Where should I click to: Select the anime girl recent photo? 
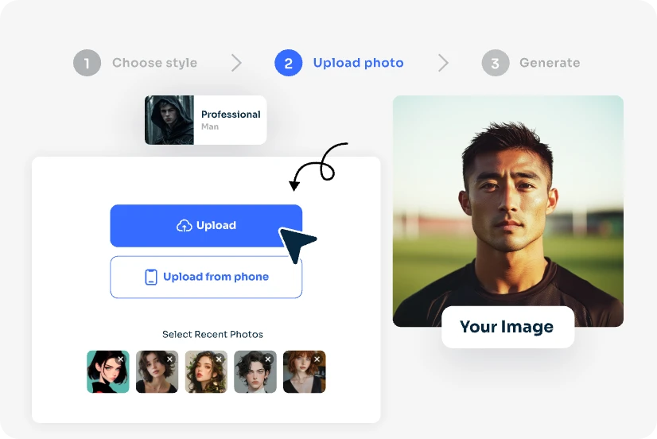(107, 371)
